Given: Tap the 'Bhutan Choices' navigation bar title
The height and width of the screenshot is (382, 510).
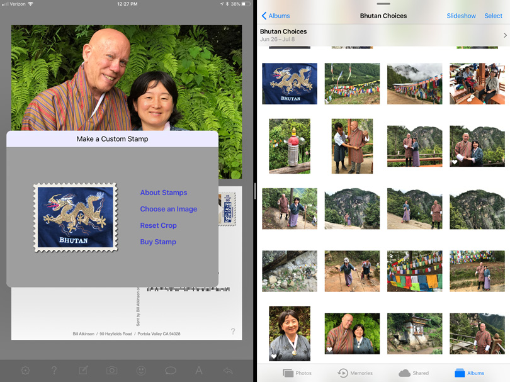Looking at the screenshot, I should pos(383,16).
